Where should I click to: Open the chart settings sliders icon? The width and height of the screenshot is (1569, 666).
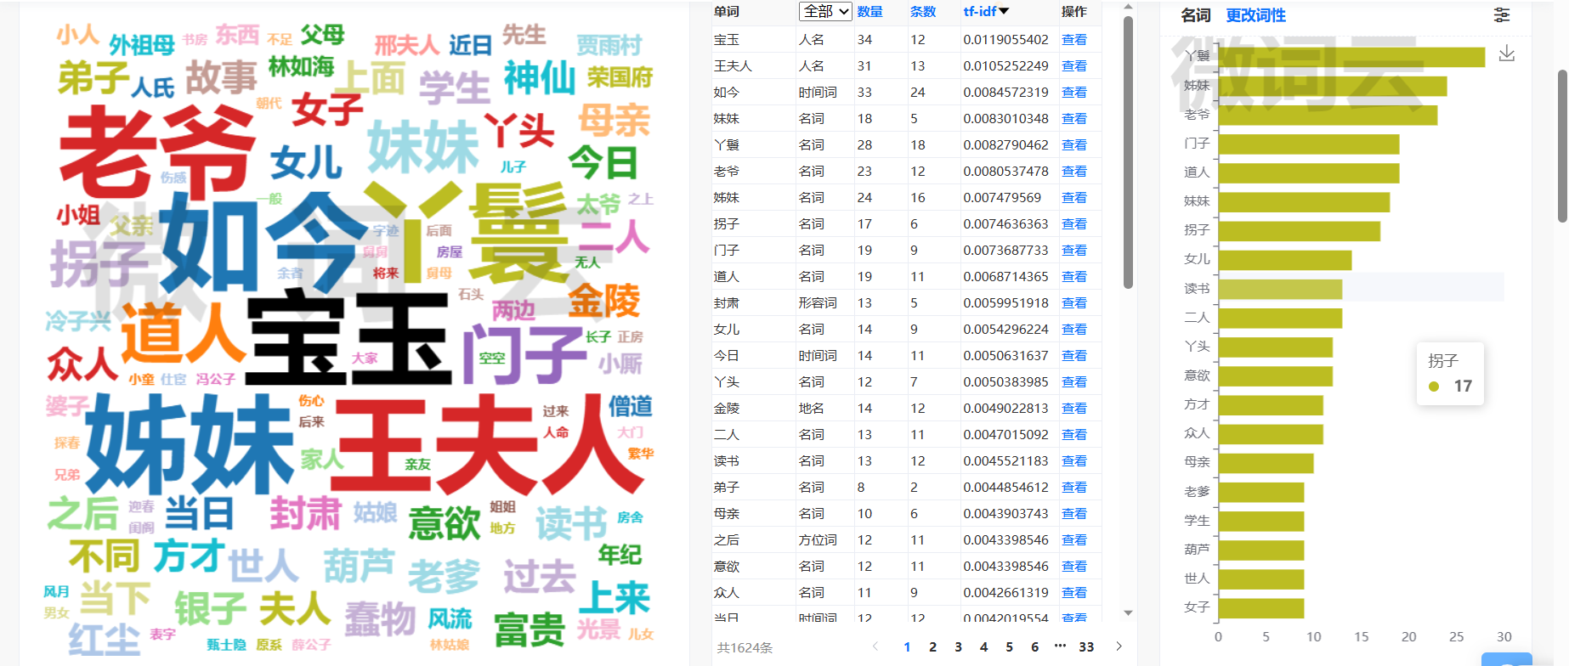pyautogui.click(x=1502, y=14)
